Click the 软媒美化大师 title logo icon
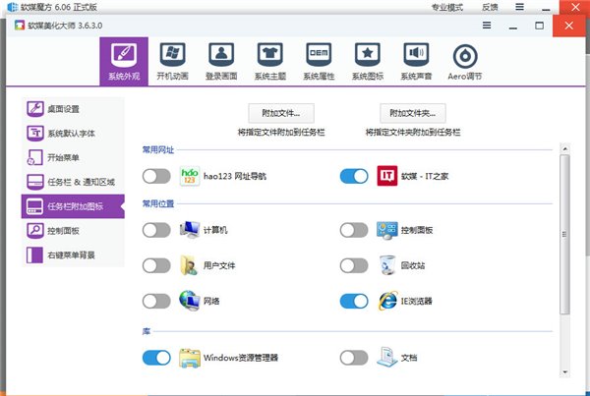The image size is (590, 396). click(x=20, y=26)
